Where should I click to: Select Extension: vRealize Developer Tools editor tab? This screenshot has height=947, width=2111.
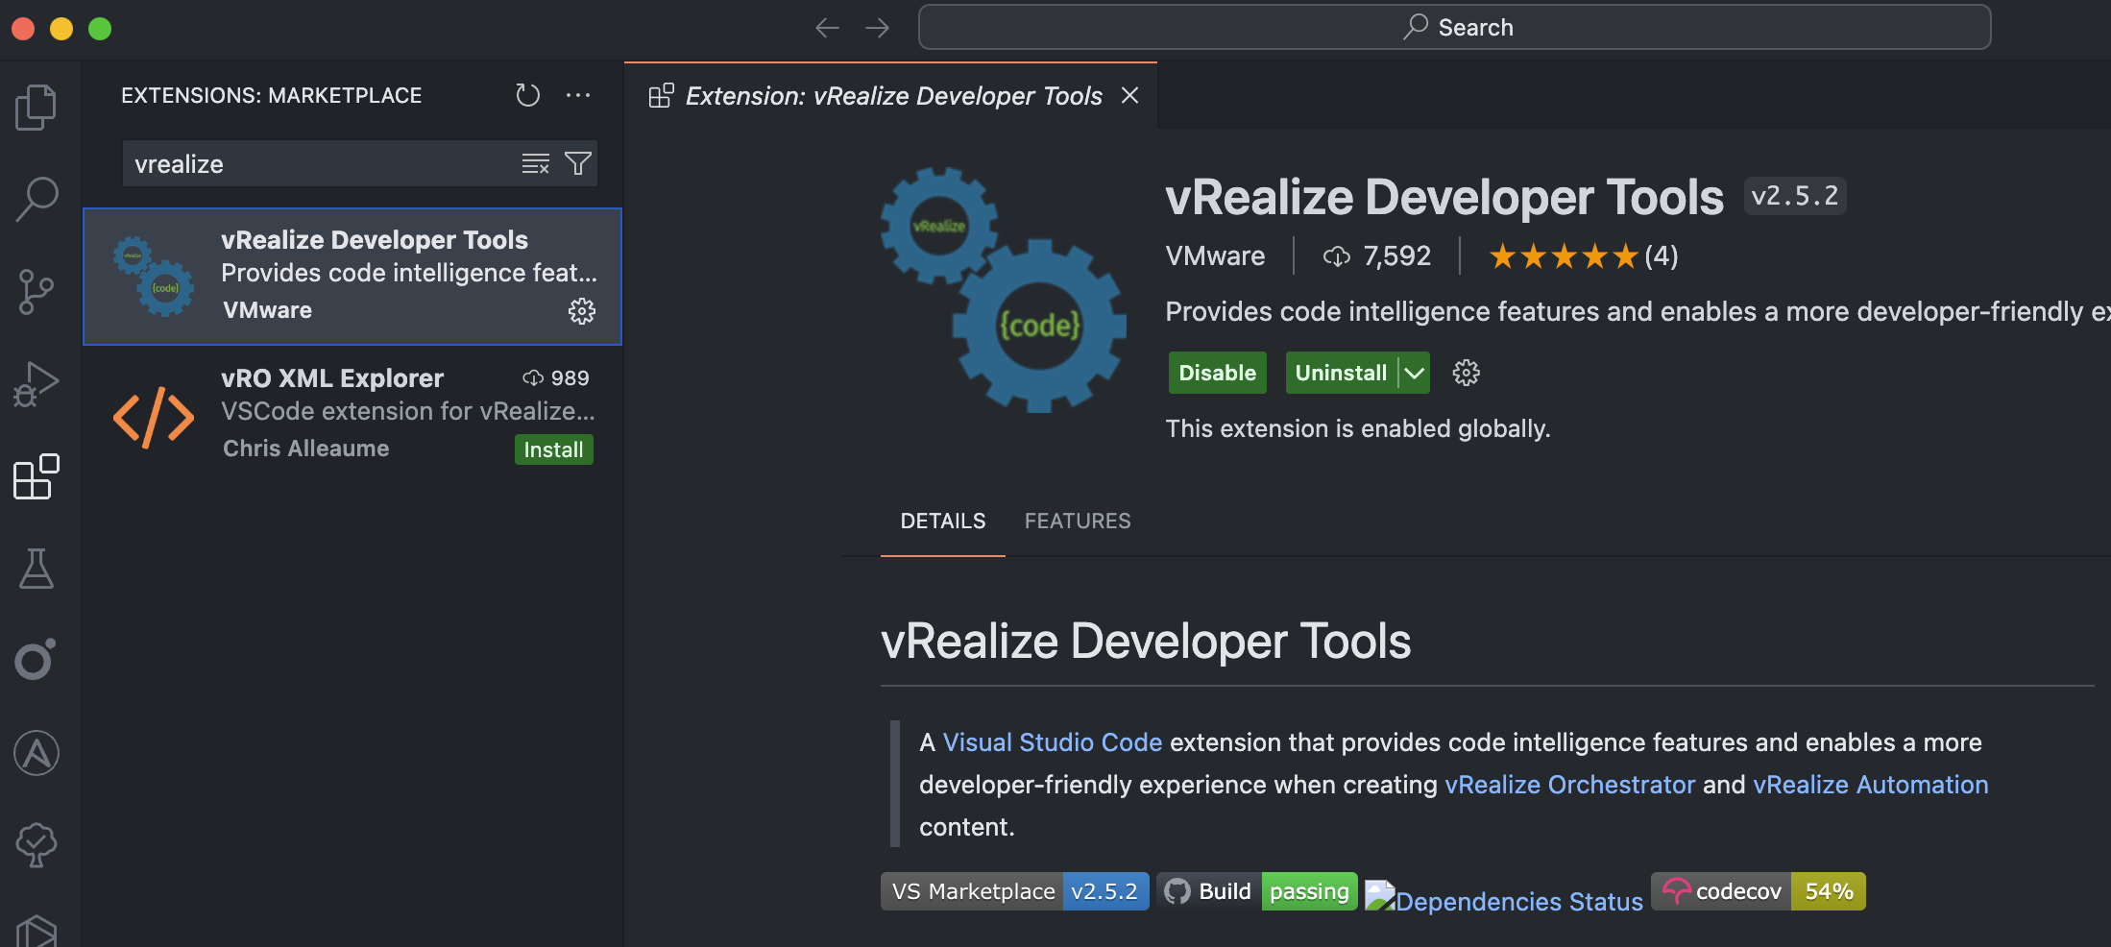pyautogui.click(x=893, y=96)
